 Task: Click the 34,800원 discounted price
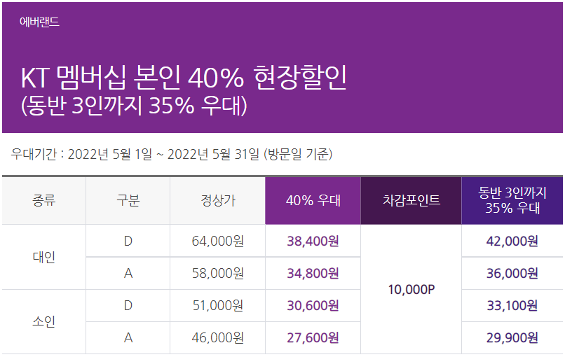click(313, 273)
